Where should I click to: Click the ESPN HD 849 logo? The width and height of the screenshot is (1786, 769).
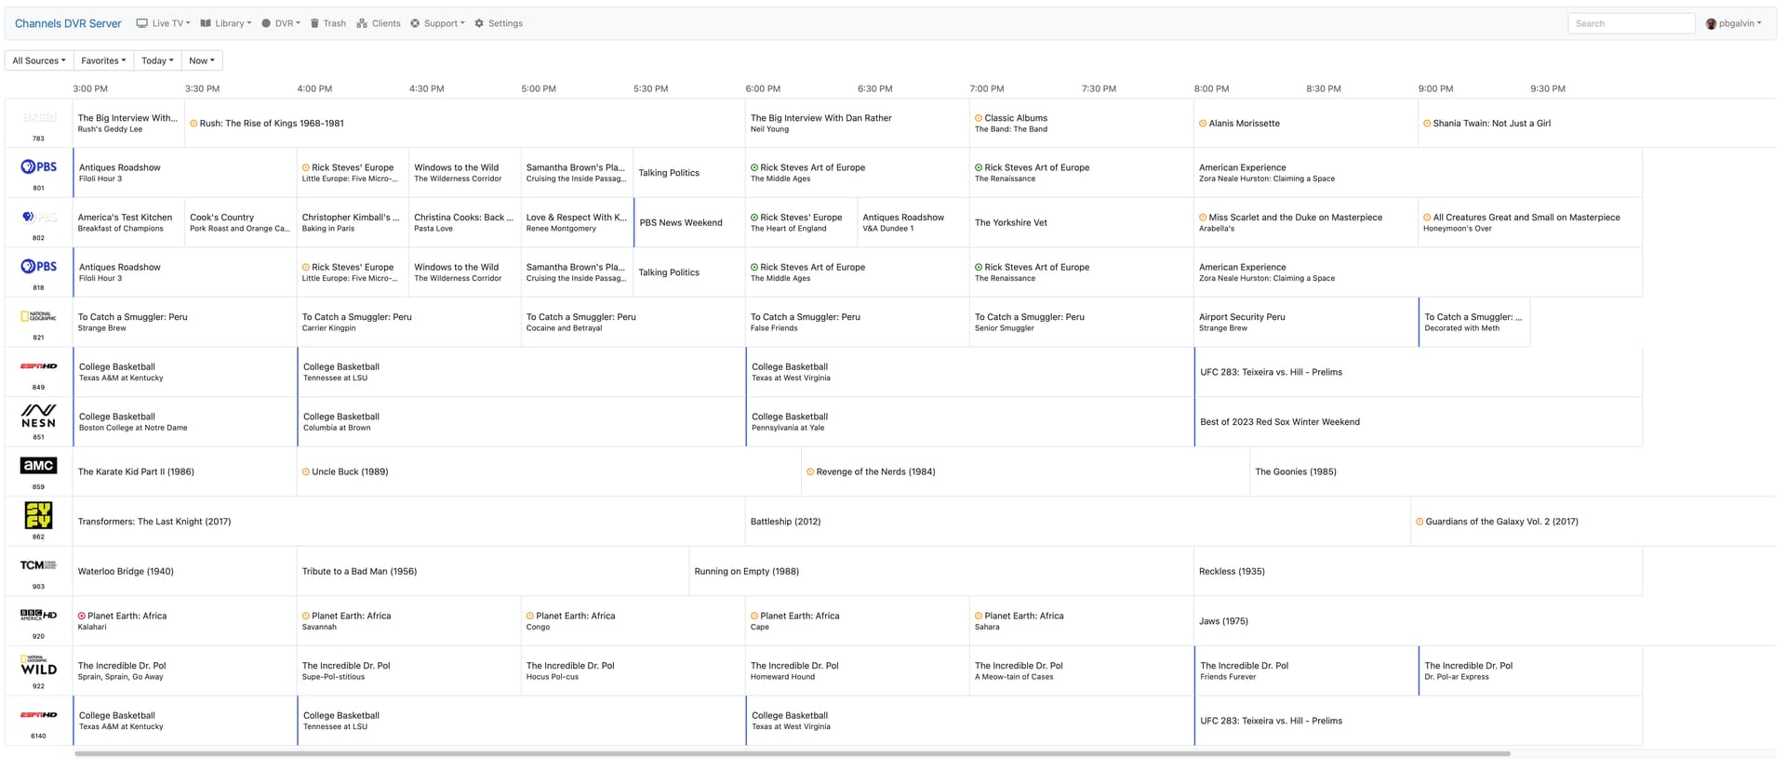(38, 366)
